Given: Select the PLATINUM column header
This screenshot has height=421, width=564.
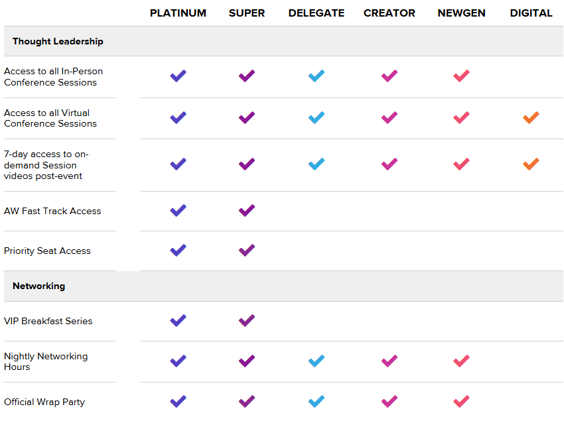Looking at the screenshot, I should tap(178, 13).
